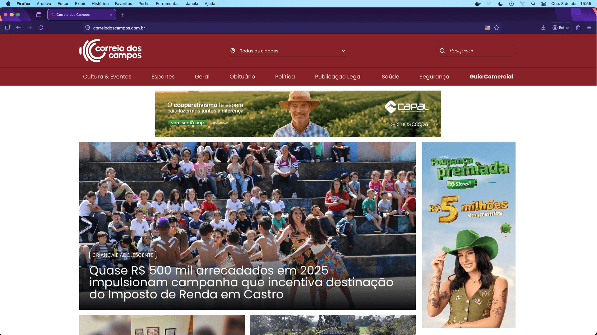Click the Entrar sign-in button
The height and width of the screenshot is (335, 597).
tap(561, 28)
